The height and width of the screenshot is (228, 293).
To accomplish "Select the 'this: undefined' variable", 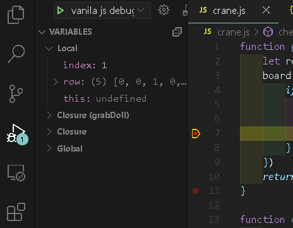I will coord(105,99).
